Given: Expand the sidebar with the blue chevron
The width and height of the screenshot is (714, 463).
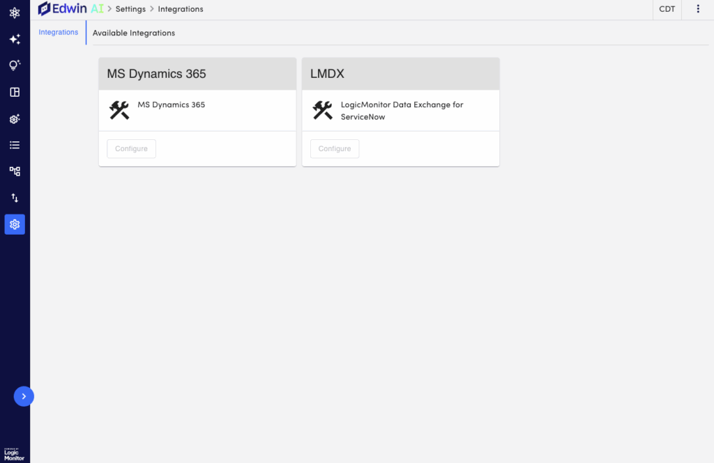Looking at the screenshot, I should pyautogui.click(x=24, y=396).
